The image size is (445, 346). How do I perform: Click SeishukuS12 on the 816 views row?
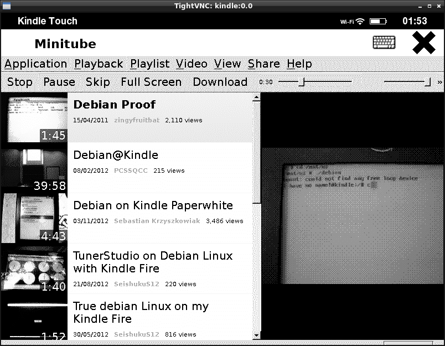[x=137, y=334]
